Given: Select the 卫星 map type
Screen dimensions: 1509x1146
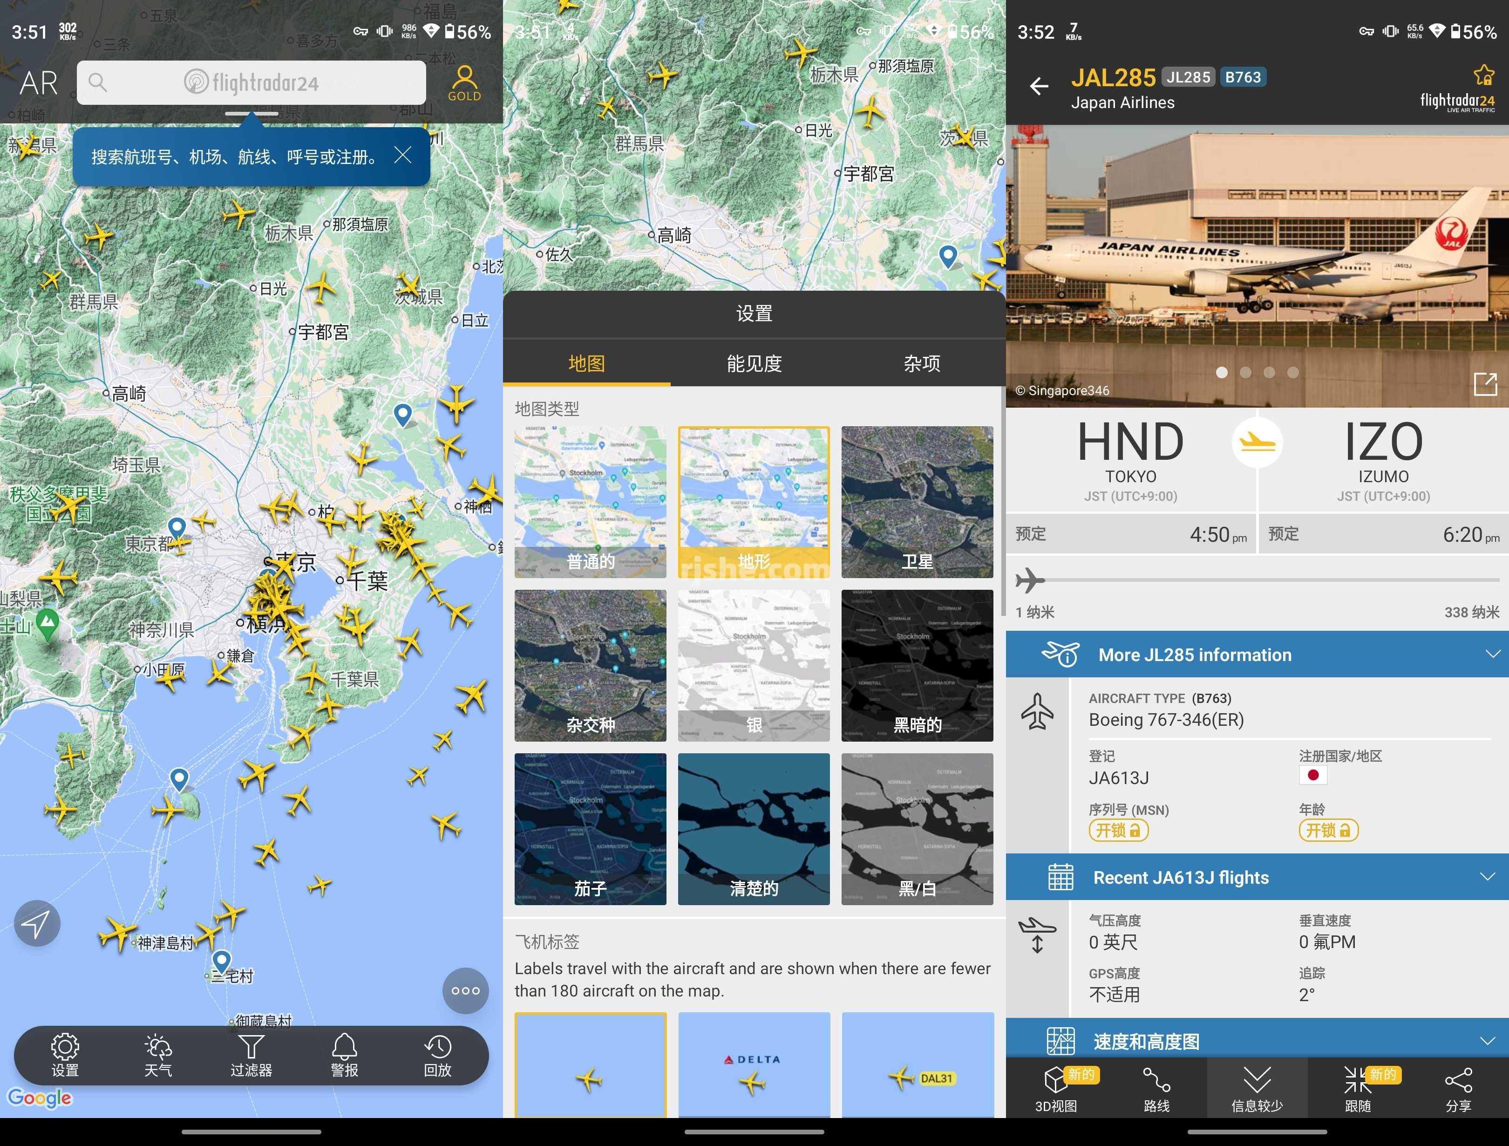Looking at the screenshot, I should [x=917, y=502].
